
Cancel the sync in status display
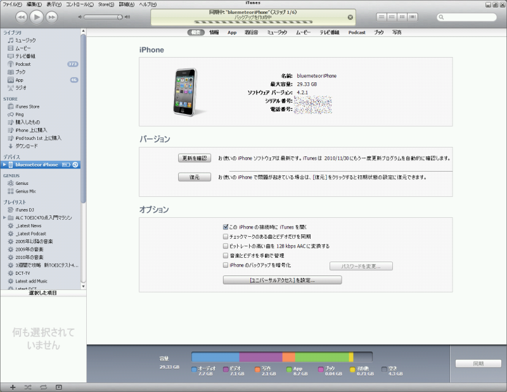pyautogui.click(x=350, y=17)
